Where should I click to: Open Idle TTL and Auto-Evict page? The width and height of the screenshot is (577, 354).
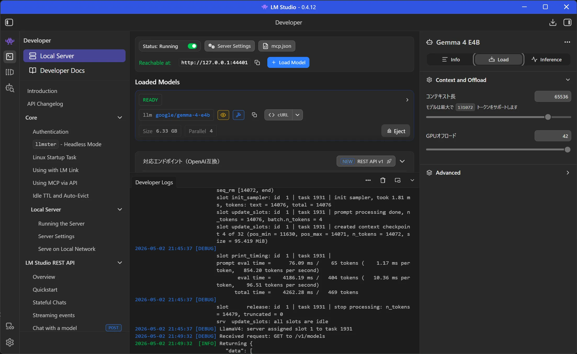tap(61, 196)
